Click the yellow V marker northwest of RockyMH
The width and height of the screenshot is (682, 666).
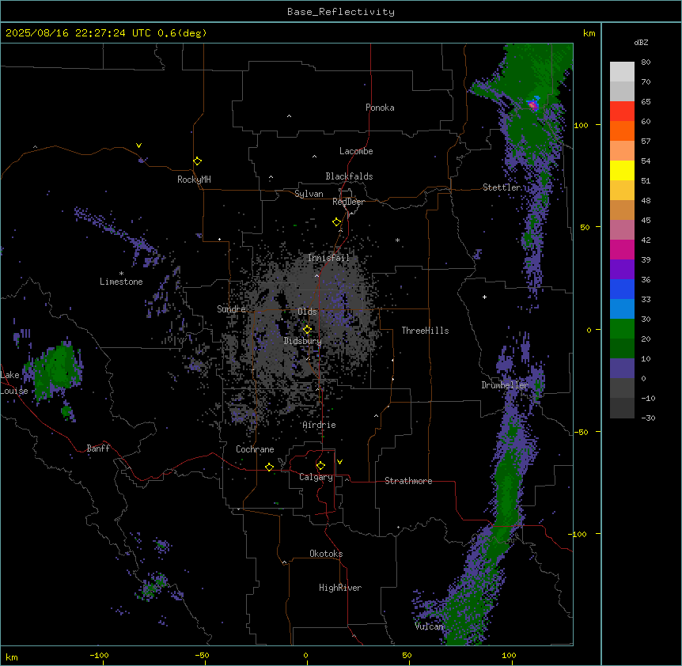coord(138,146)
